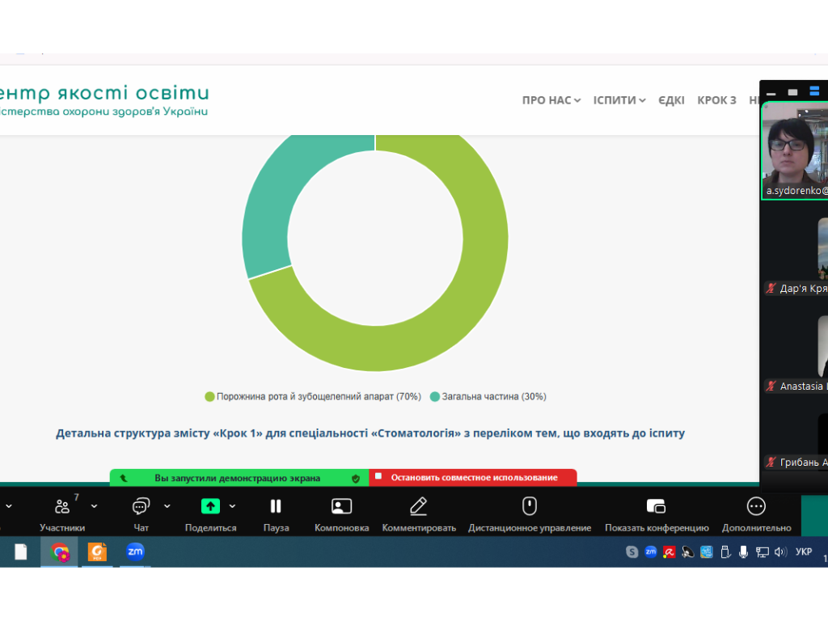The width and height of the screenshot is (828, 621).
Task: Open the ПРО НАС dropdown menu
Action: tap(551, 100)
